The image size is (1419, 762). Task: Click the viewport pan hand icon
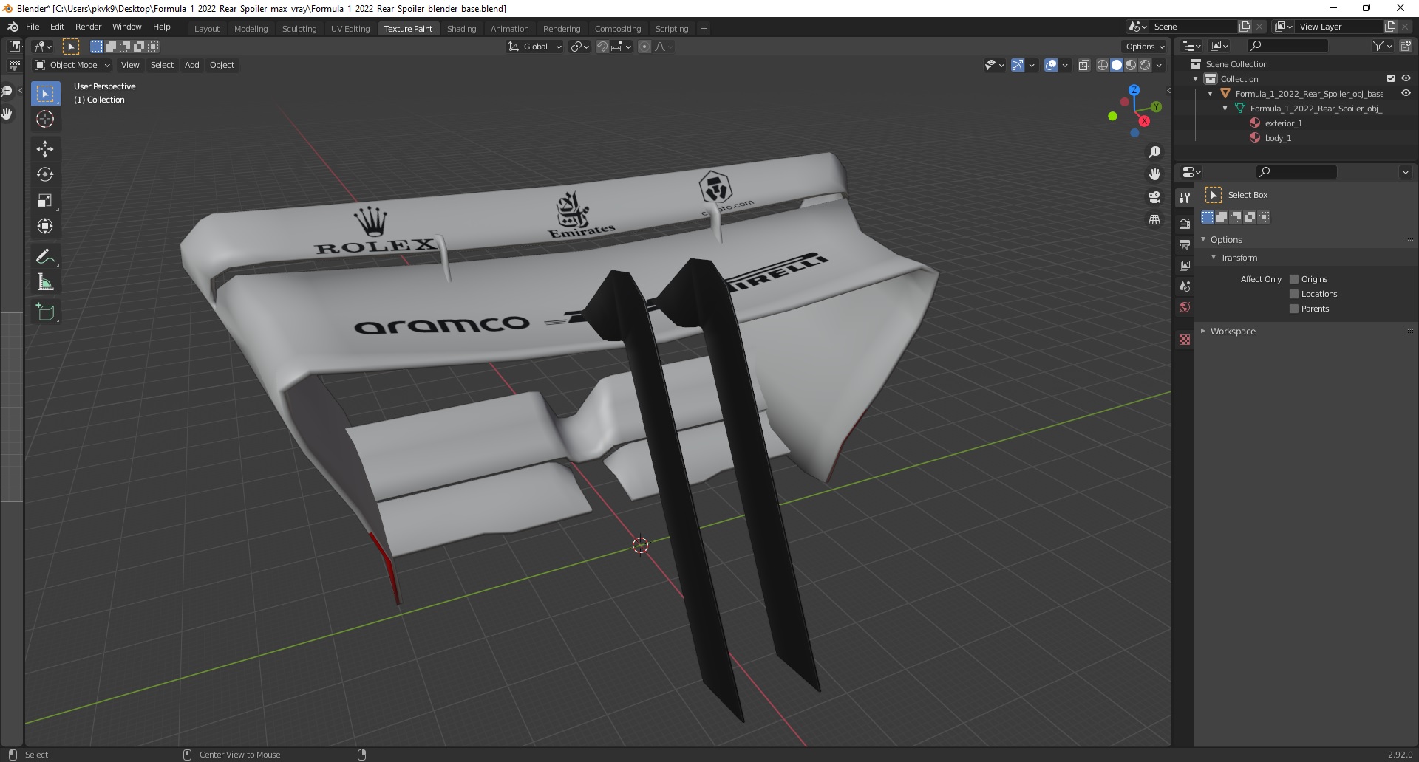click(x=1154, y=174)
